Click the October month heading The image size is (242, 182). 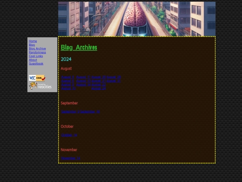point(67,126)
